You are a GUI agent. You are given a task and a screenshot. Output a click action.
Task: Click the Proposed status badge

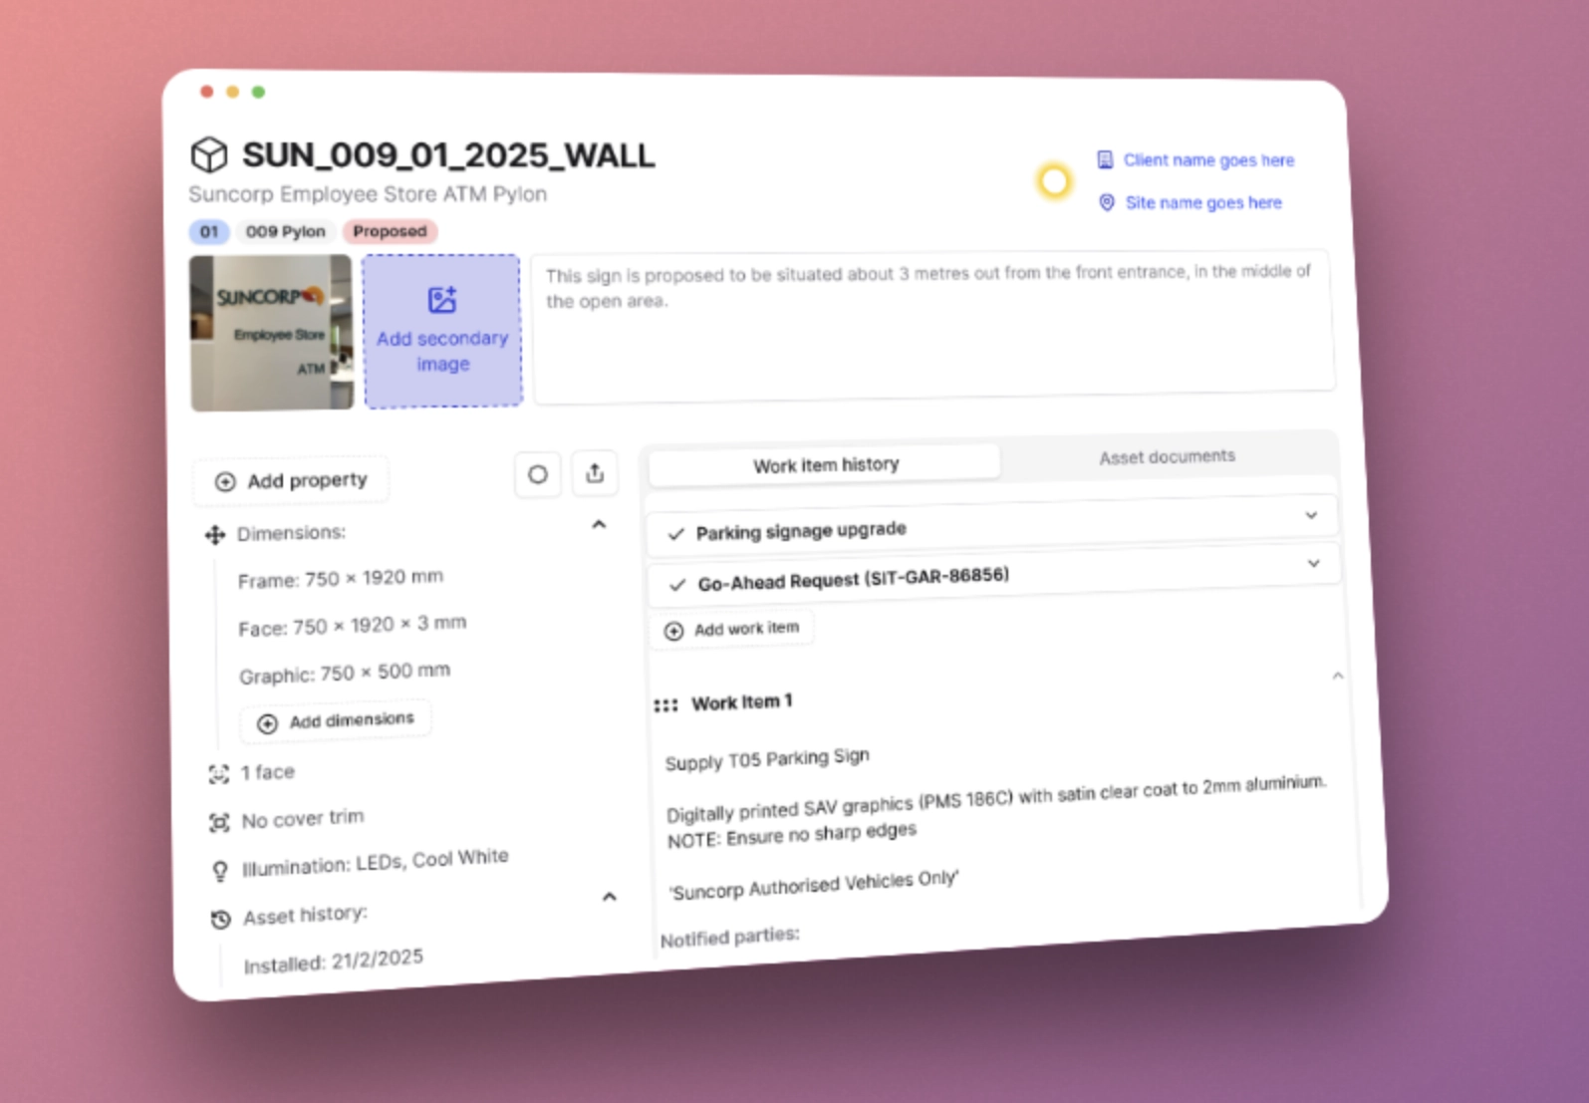pos(390,231)
